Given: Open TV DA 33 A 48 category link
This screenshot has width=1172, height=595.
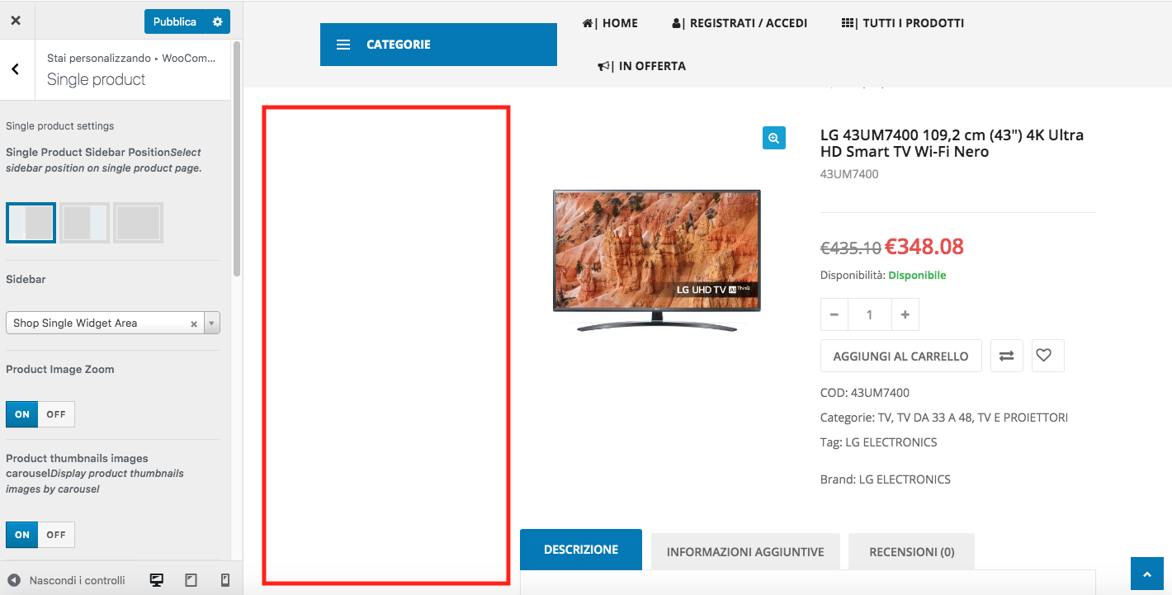Looking at the screenshot, I should point(933,418).
